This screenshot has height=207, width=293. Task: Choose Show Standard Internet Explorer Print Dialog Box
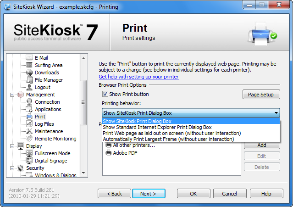157,127
